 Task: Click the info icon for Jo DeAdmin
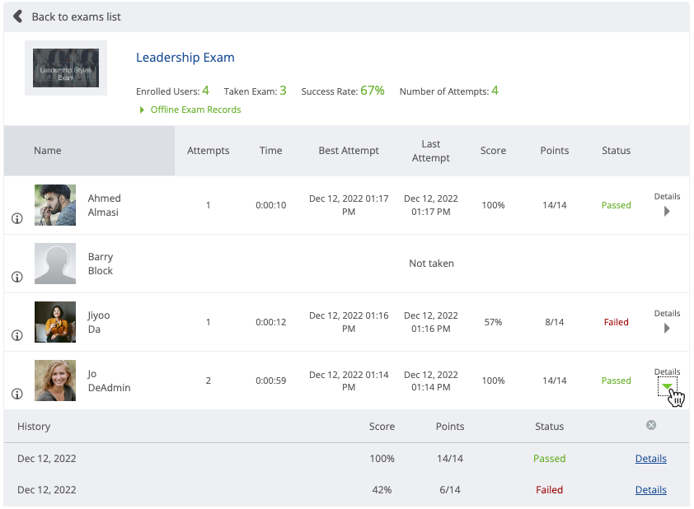point(16,394)
